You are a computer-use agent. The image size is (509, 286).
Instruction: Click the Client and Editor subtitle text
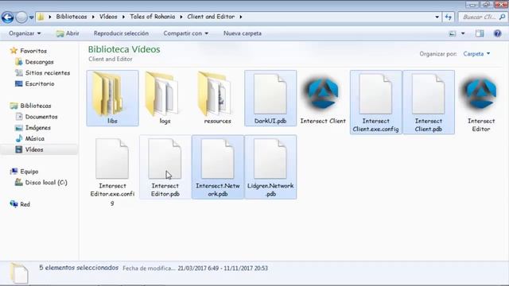coord(111,59)
